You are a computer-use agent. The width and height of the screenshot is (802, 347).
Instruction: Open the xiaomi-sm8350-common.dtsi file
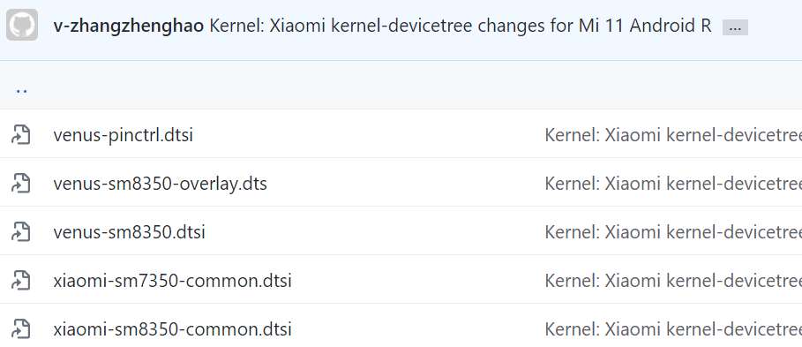tap(172, 329)
